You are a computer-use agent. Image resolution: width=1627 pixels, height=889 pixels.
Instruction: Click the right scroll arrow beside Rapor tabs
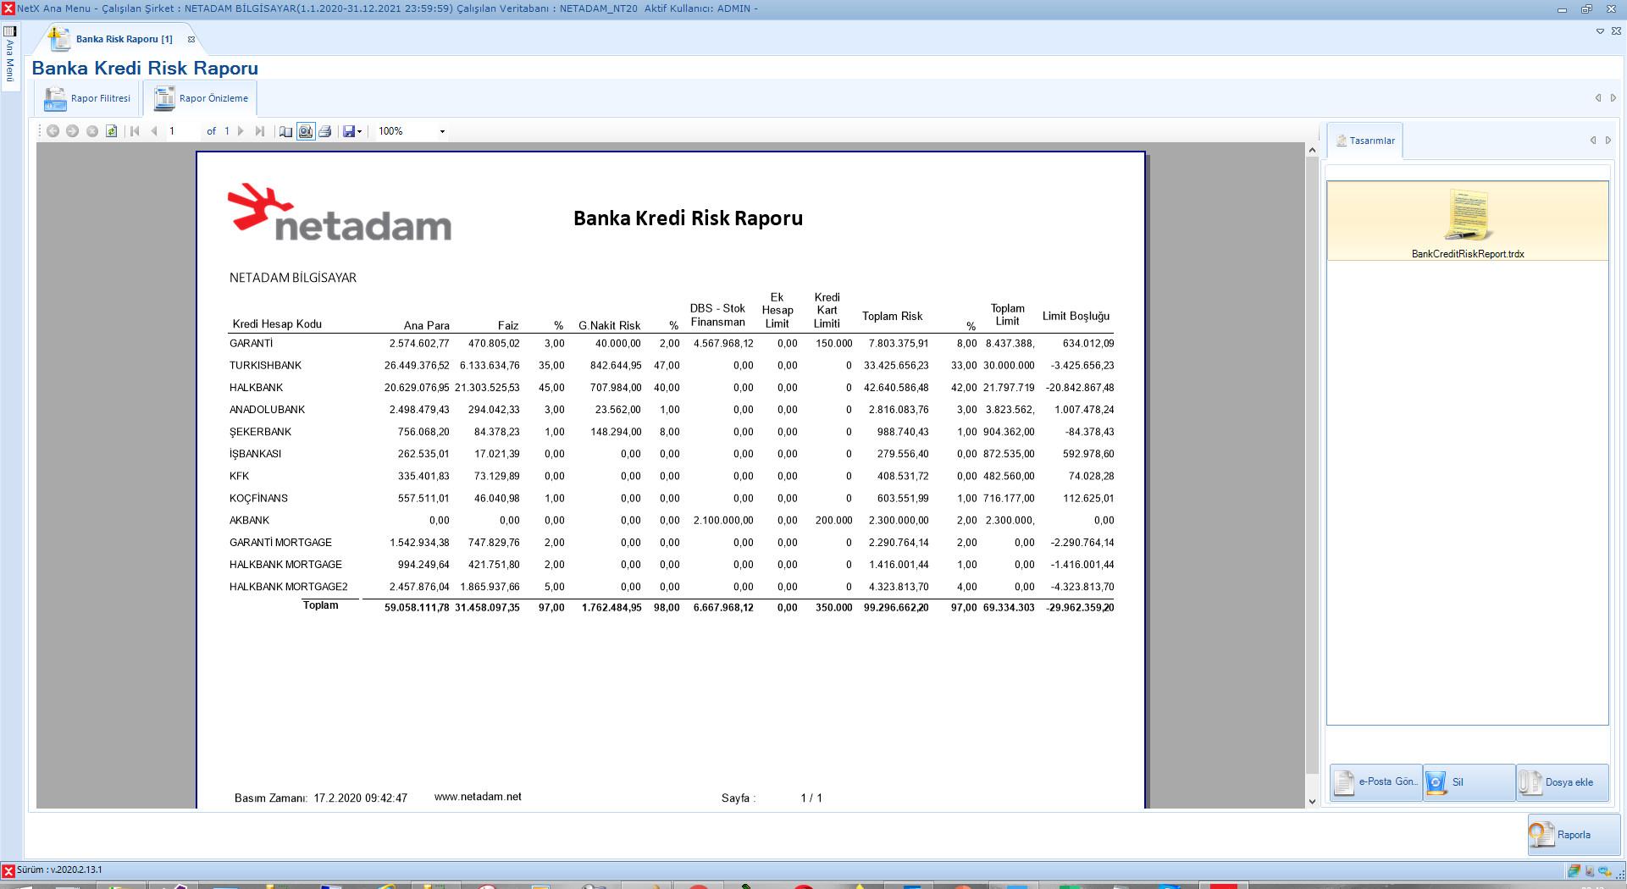point(1613,98)
